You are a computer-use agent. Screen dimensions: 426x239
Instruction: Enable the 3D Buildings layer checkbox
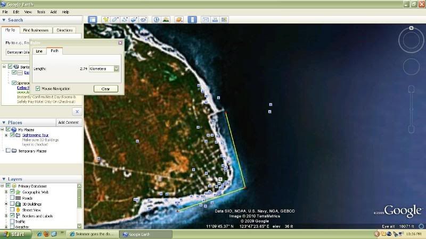click(x=12, y=203)
